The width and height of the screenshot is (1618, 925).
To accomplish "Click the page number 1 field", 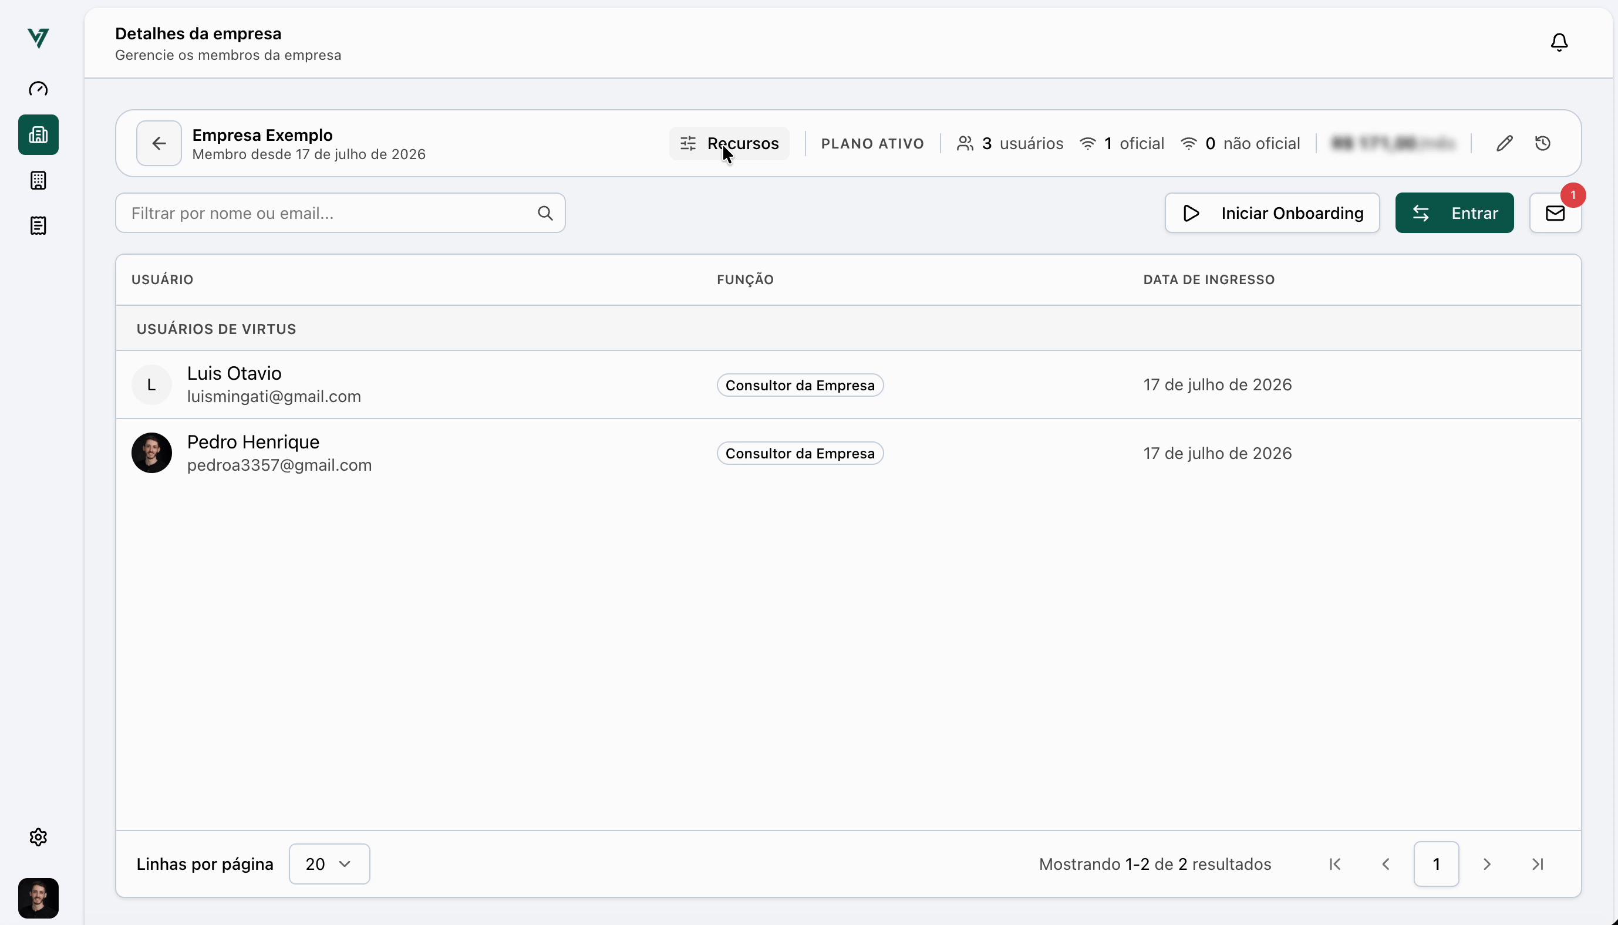I will (x=1435, y=864).
